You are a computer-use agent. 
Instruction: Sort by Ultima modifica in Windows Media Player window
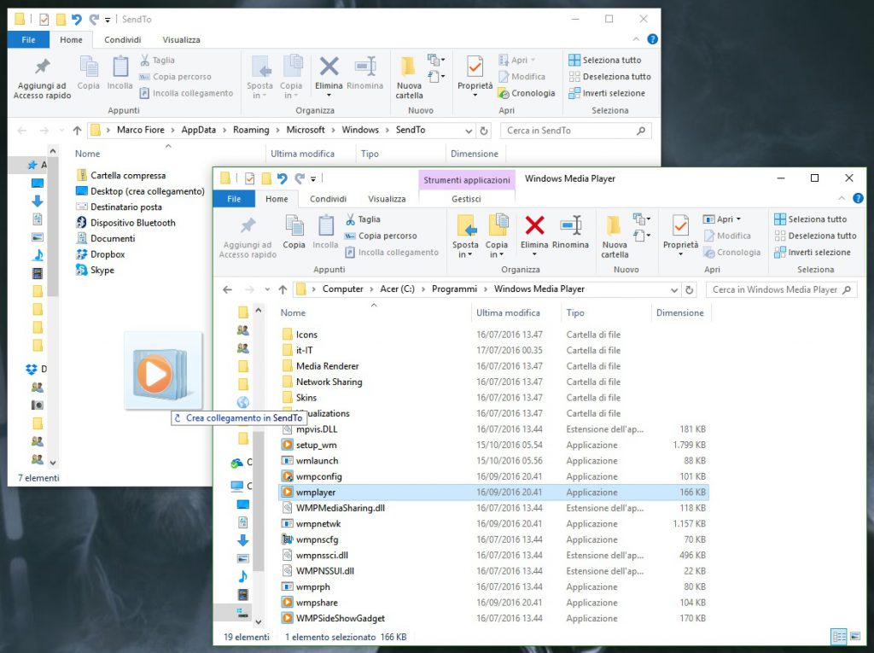508,312
